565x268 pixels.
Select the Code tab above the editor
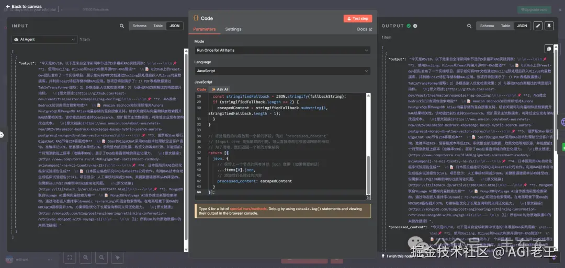click(201, 89)
